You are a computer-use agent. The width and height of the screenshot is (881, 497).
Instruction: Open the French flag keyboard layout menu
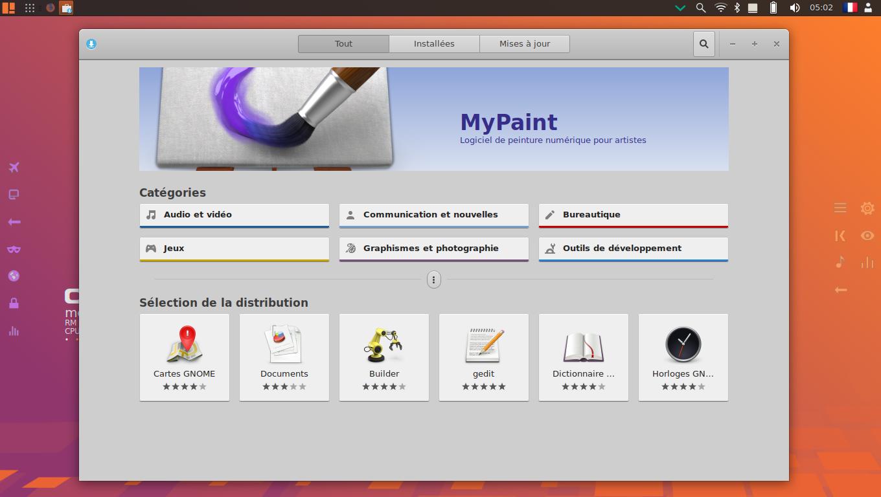[x=850, y=8]
